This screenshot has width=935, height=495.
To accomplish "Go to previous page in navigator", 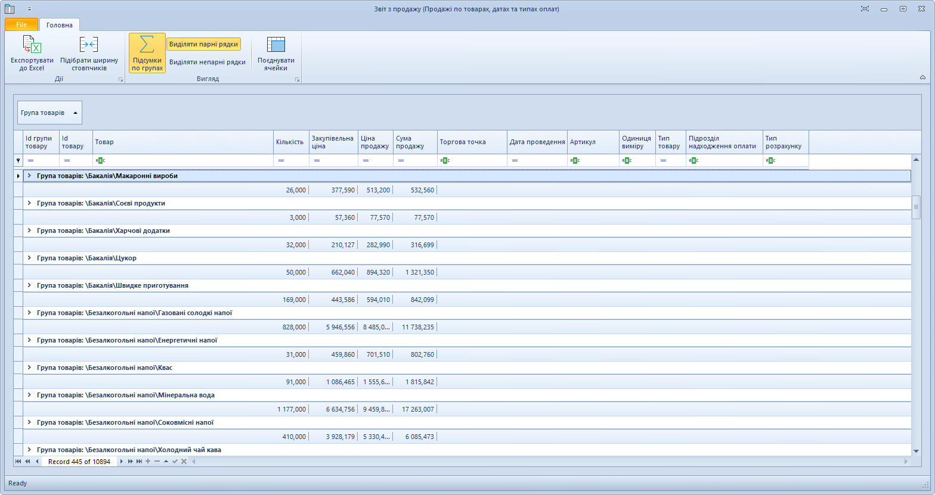I will [x=27, y=462].
